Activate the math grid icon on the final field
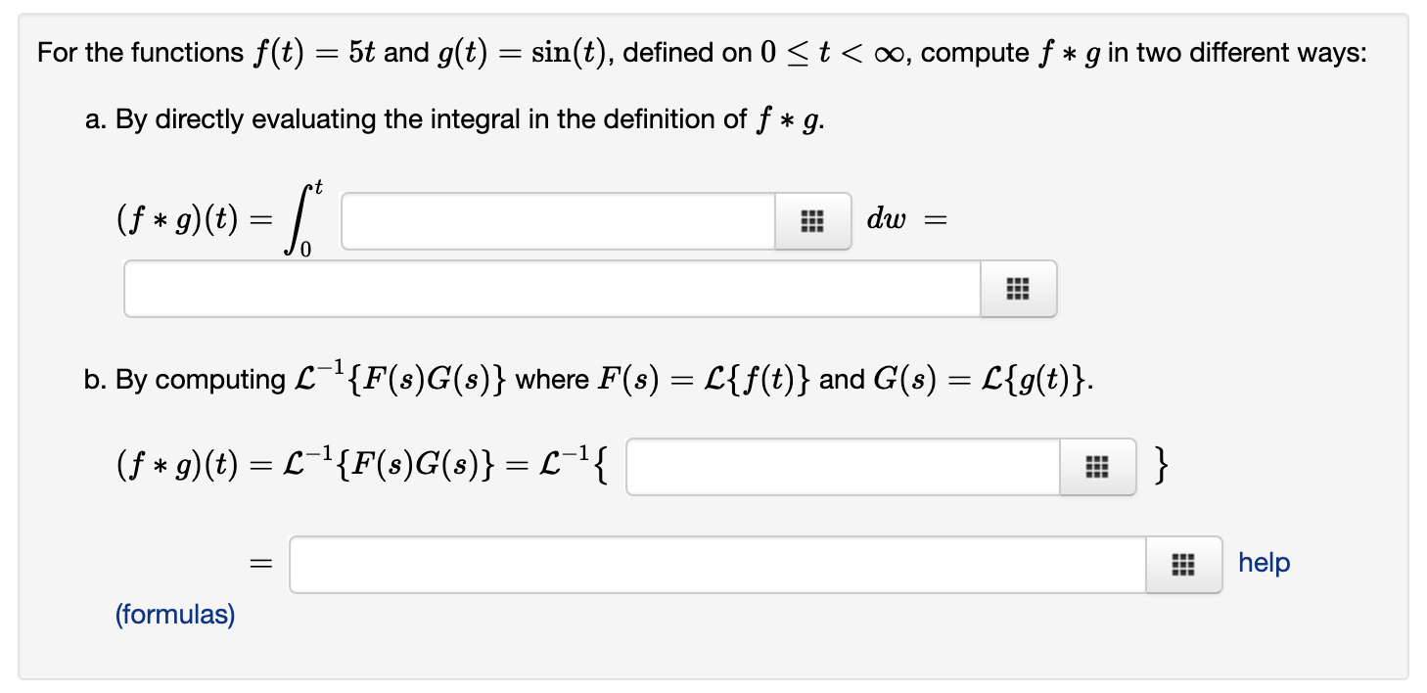Screen dimensions: 1427x693 (1183, 564)
